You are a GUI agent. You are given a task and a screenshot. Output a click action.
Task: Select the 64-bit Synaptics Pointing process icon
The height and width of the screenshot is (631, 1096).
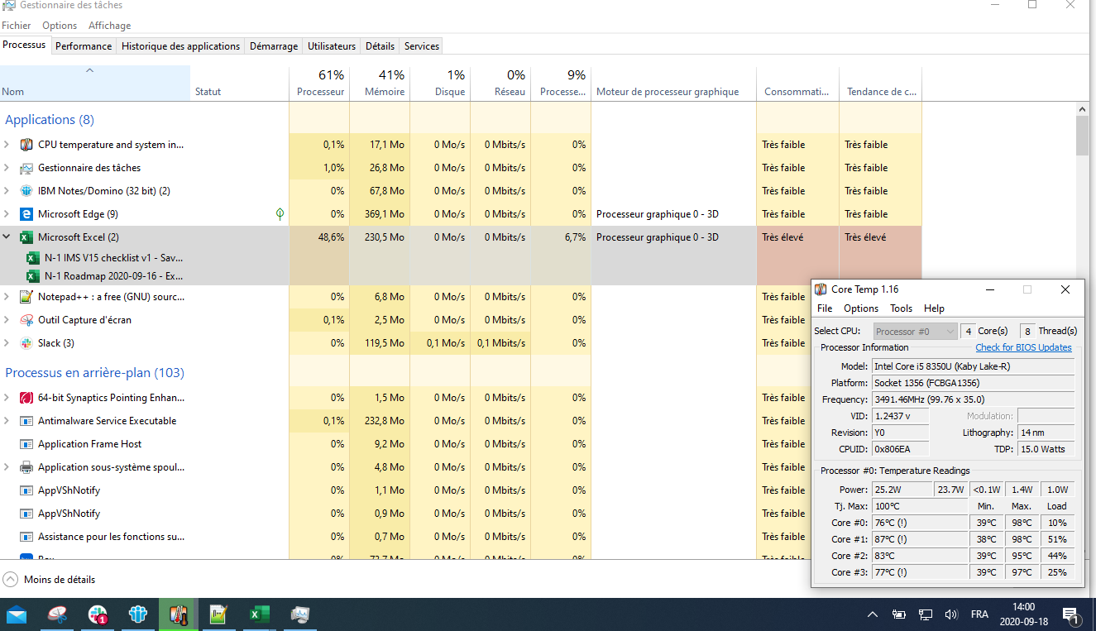pyautogui.click(x=26, y=398)
